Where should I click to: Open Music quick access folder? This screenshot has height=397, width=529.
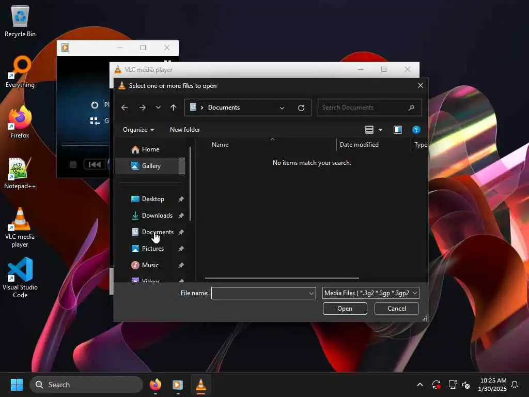click(x=150, y=265)
